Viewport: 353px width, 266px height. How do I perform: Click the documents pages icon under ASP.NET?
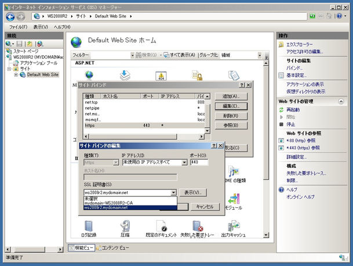click(x=234, y=76)
